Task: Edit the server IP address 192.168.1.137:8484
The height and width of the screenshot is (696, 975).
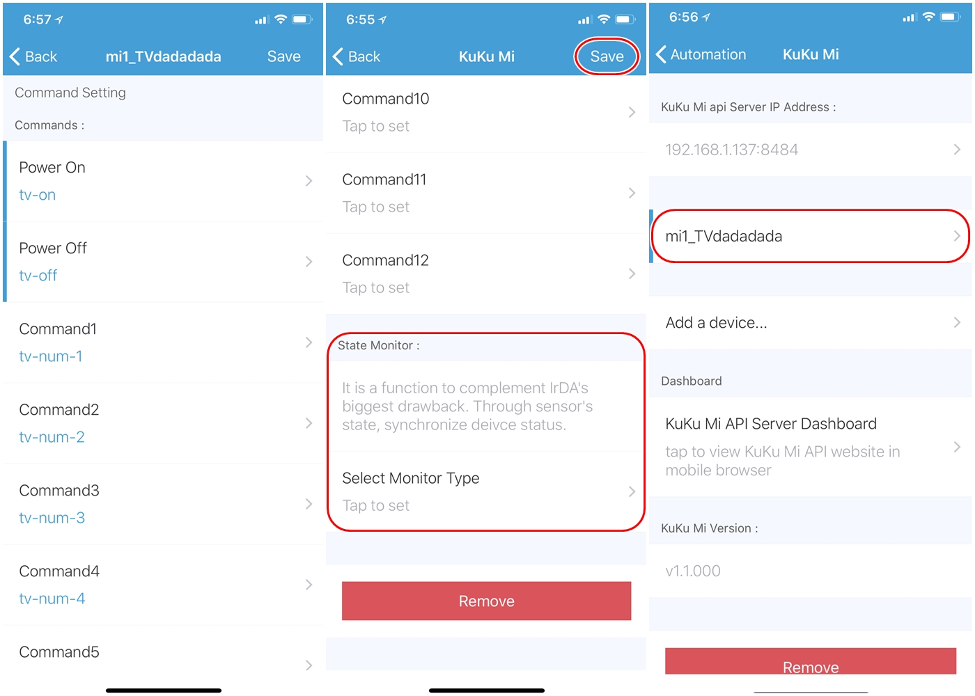Action: tap(811, 150)
